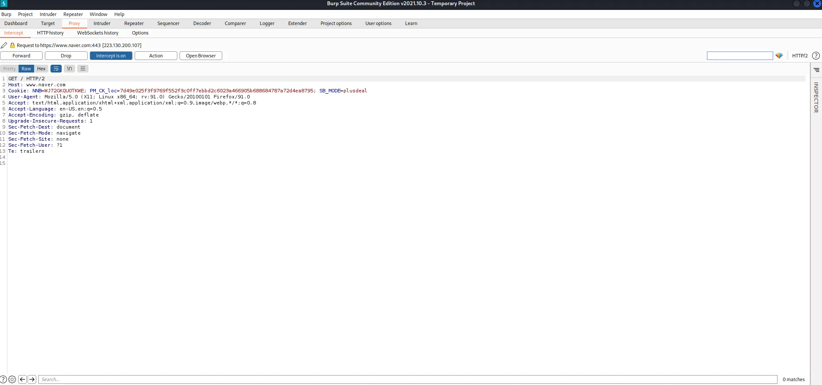Viewport: 822px width, 385px height.
Task: Open the Window menu
Action: (98, 14)
